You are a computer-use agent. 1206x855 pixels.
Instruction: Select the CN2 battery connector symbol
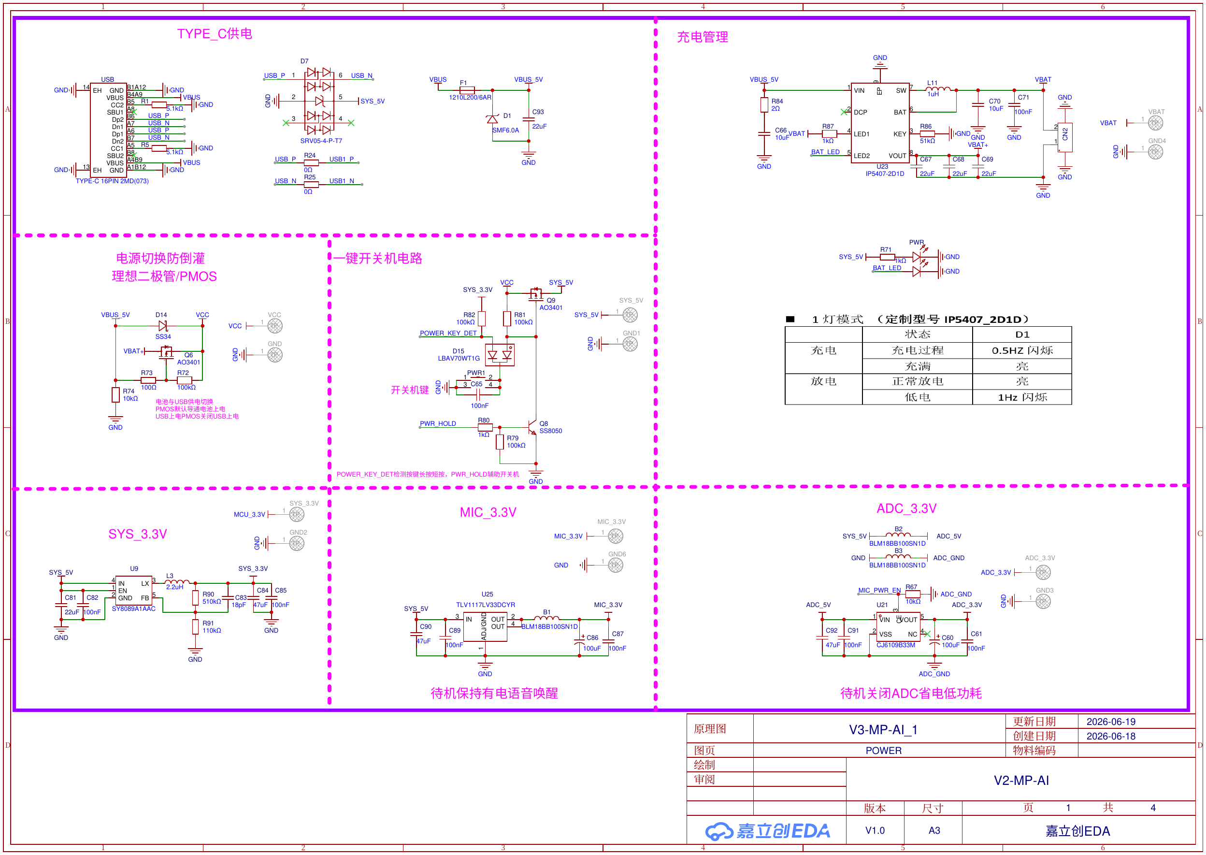[x=1065, y=137]
